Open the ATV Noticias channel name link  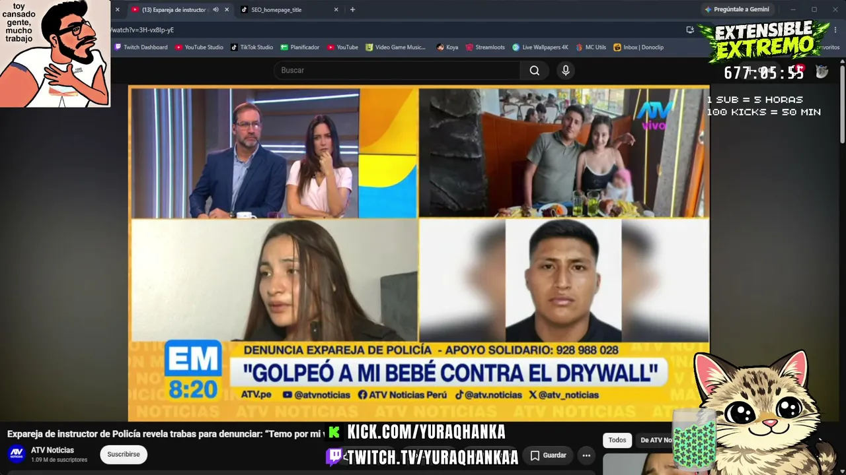coord(52,450)
